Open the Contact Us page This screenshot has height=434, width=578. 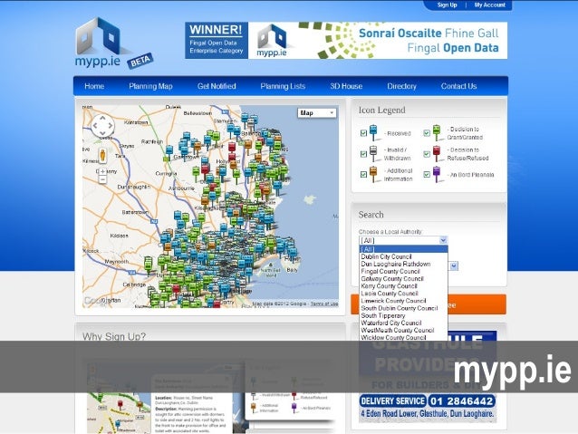point(458,86)
